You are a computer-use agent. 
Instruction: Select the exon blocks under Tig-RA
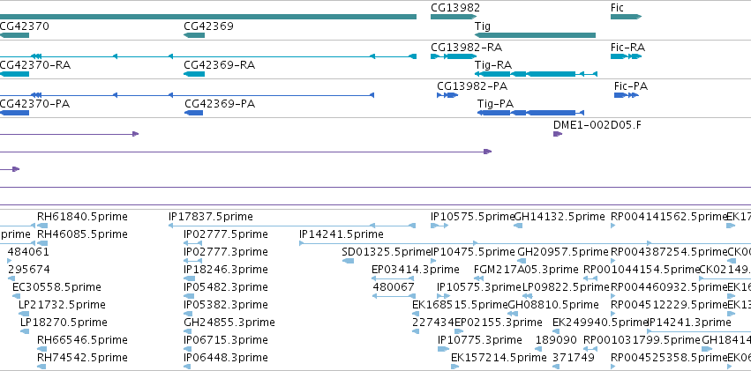tap(536, 74)
